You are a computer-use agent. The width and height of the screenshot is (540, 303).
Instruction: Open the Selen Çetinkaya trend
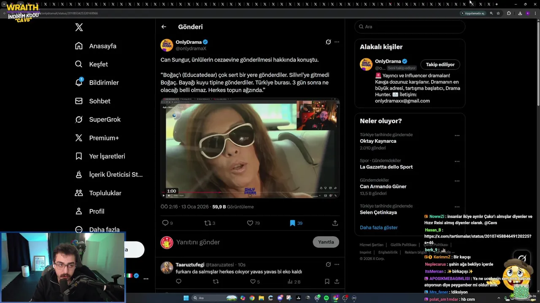pyautogui.click(x=378, y=213)
